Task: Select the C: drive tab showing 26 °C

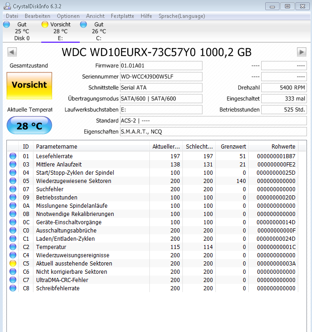Action: (99, 31)
